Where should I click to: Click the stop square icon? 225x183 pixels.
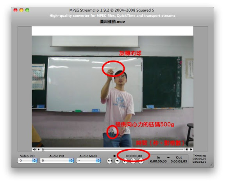114,156
